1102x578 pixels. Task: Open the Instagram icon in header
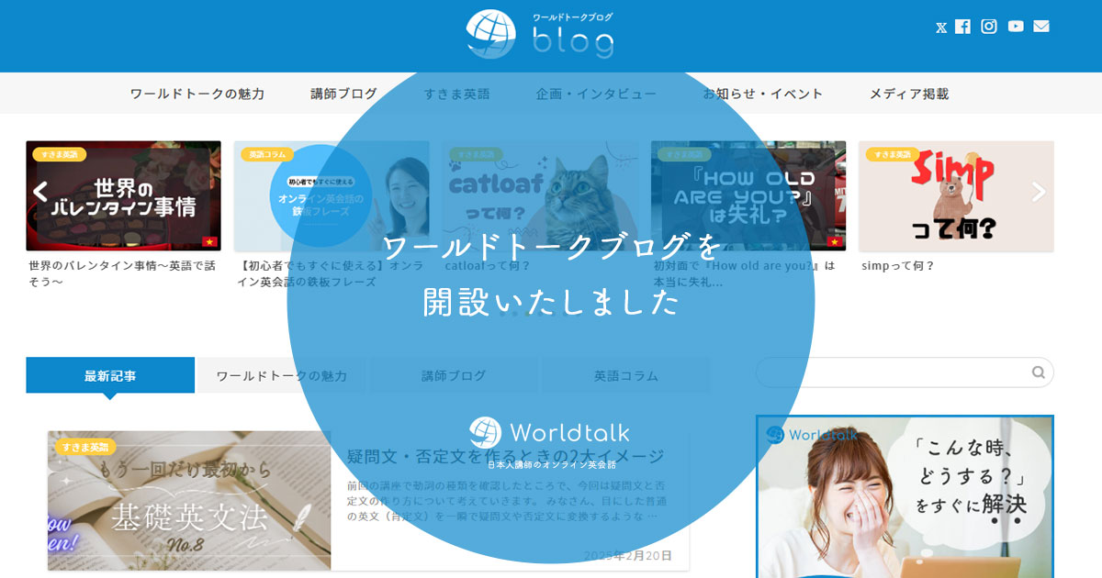click(x=989, y=27)
